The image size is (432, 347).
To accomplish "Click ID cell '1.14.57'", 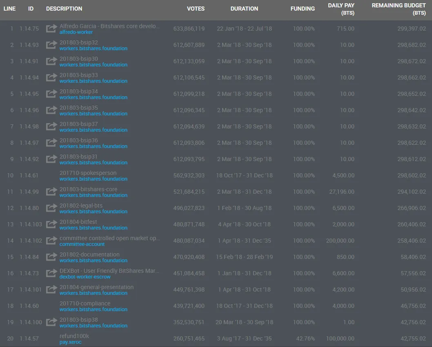I will click(29, 338).
